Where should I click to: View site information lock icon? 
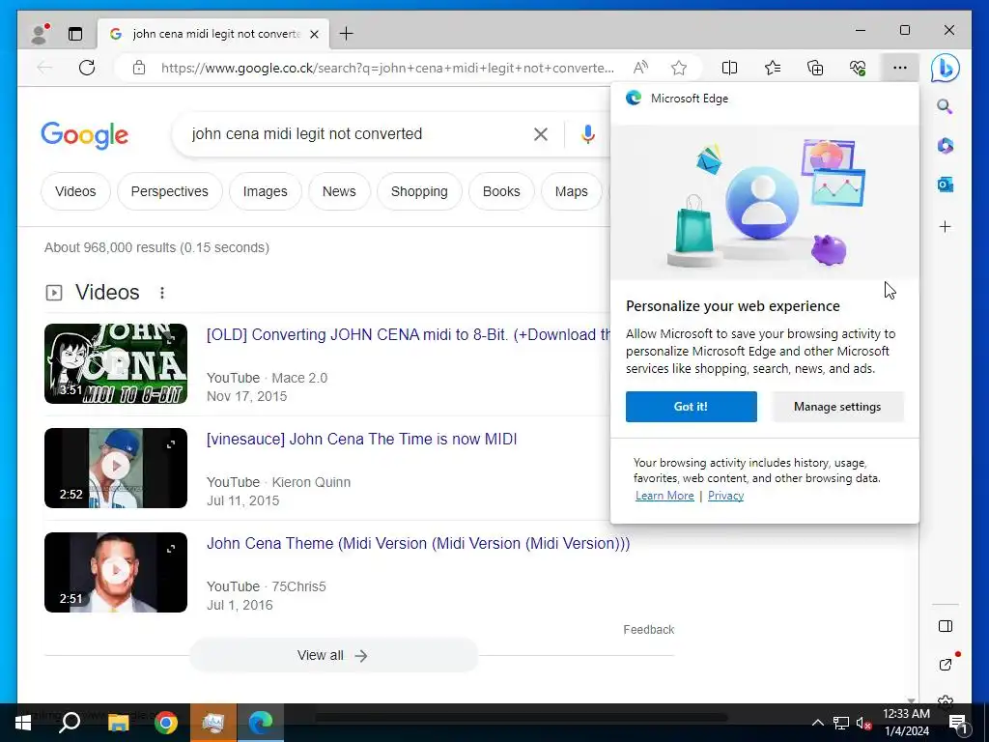tap(139, 68)
